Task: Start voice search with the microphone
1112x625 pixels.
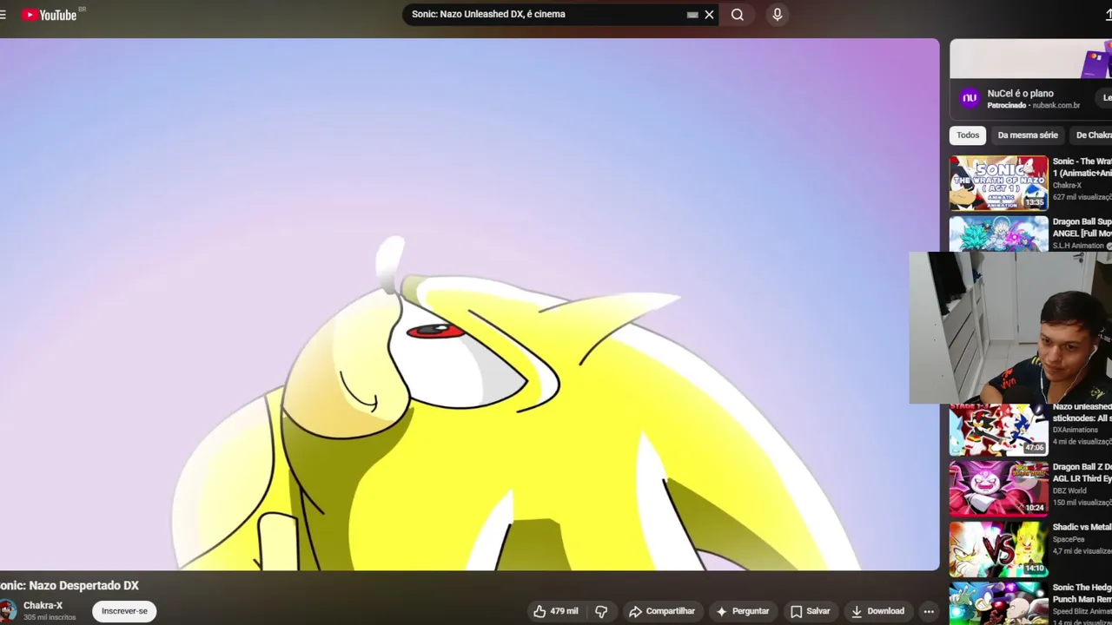Action: (778, 15)
